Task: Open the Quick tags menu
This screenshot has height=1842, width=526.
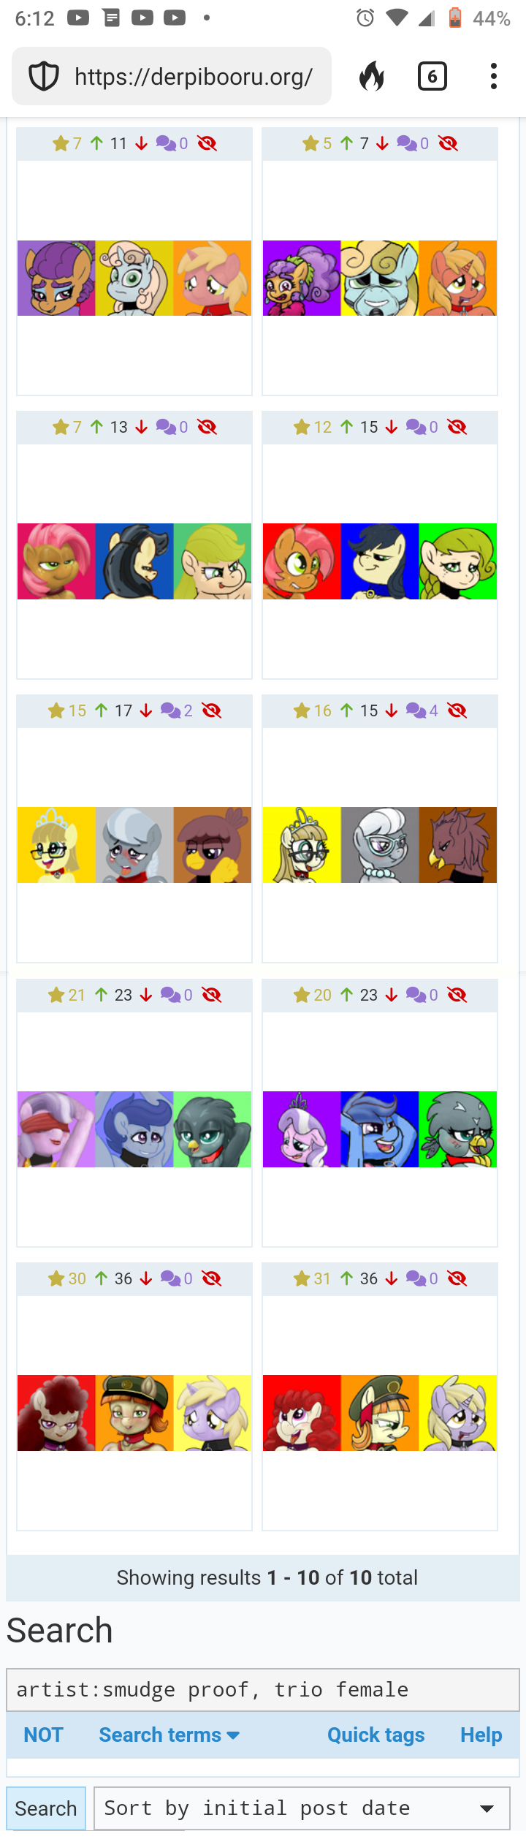Action: point(376,1735)
